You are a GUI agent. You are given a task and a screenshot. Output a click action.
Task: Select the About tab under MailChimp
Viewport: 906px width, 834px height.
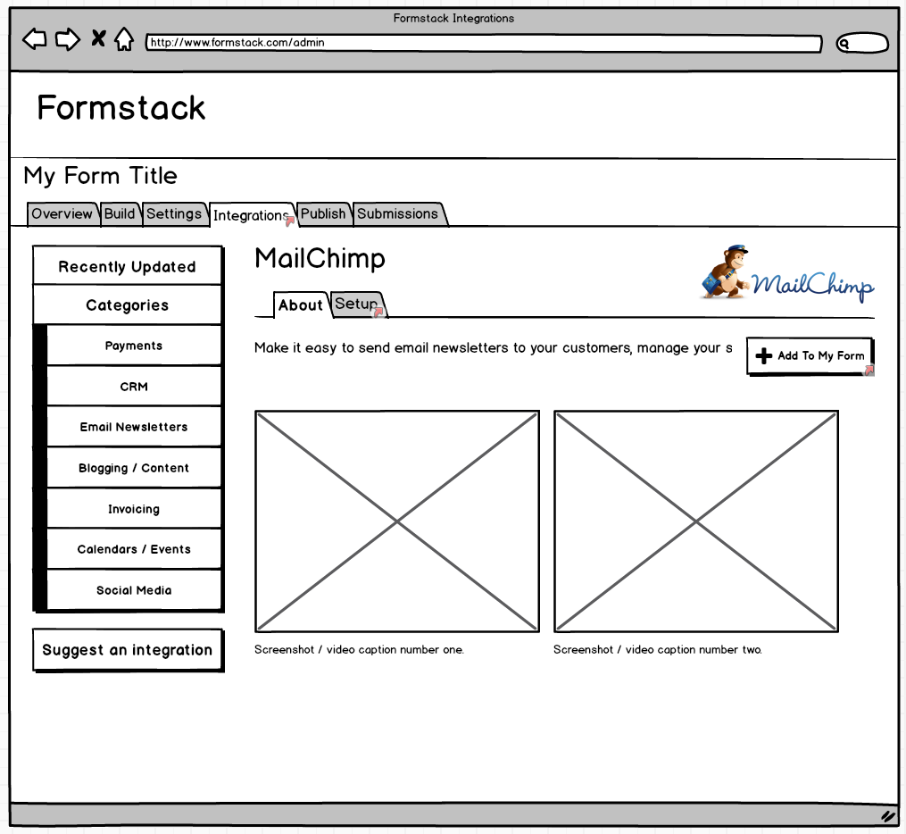point(301,304)
